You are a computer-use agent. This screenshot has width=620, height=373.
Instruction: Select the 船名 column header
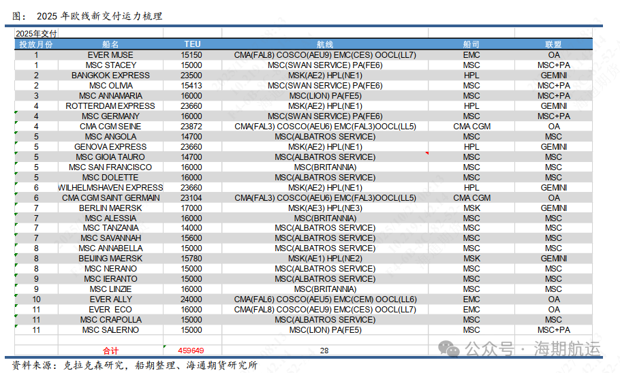click(x=110, y=44)
